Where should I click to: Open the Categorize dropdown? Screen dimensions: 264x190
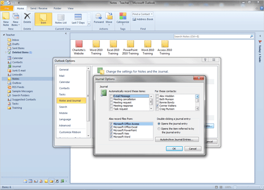click(x=123, y=19)
